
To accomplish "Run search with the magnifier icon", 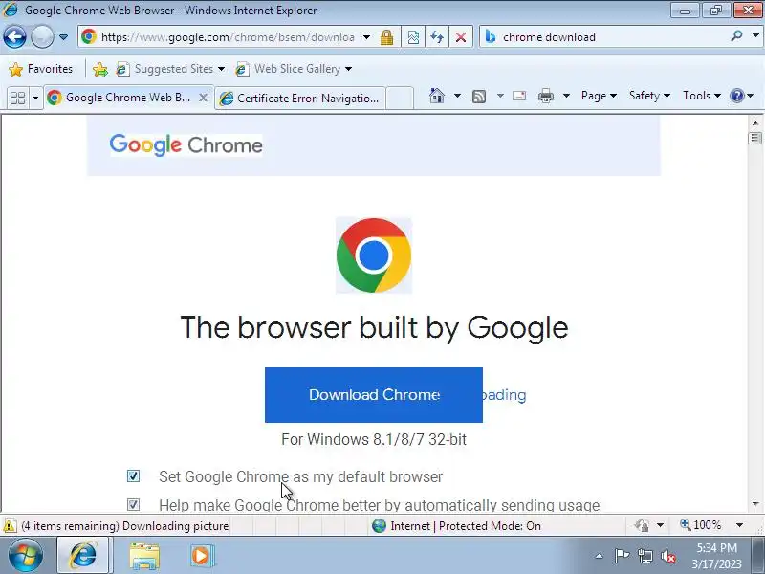I will [x=736, y=36].
